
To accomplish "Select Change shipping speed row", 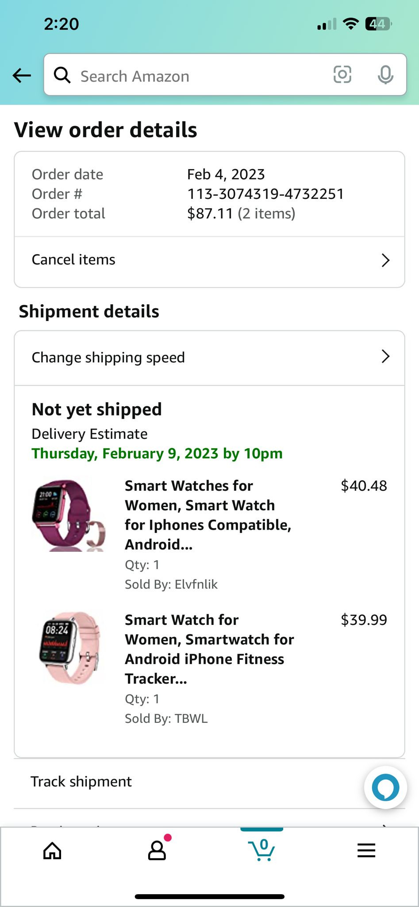I will point(108,357).
